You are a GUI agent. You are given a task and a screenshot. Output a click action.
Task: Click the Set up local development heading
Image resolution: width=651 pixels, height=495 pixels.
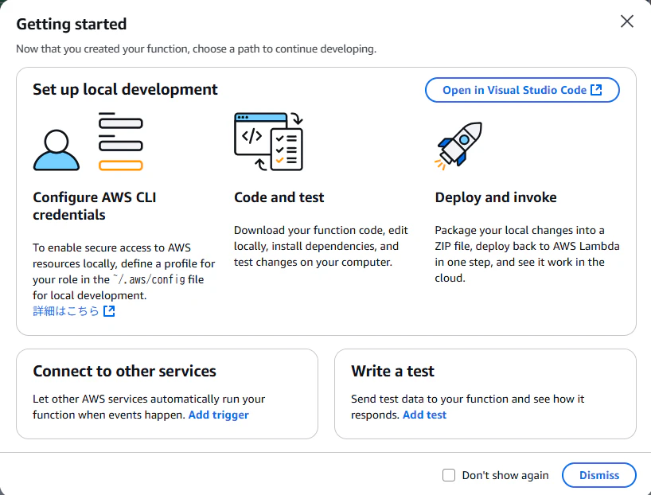point(125,89)
